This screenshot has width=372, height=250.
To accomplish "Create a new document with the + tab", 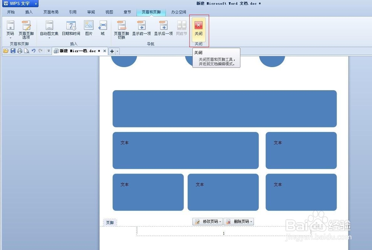I will click(x=113, y=51).
